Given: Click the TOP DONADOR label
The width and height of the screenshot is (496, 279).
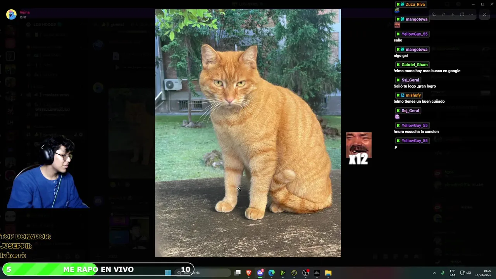Looking at the screenshot, I should coord(26,237).
